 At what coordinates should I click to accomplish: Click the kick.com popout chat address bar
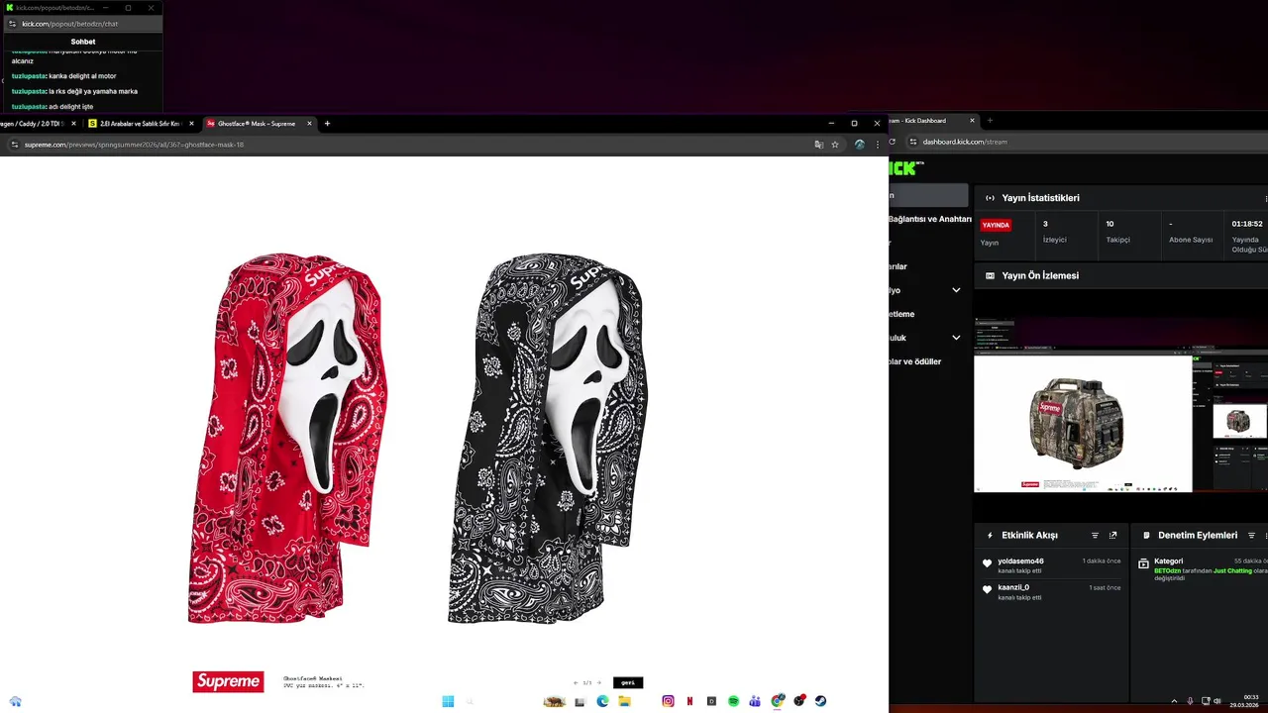pyautogui.click(x=69, y=24)
